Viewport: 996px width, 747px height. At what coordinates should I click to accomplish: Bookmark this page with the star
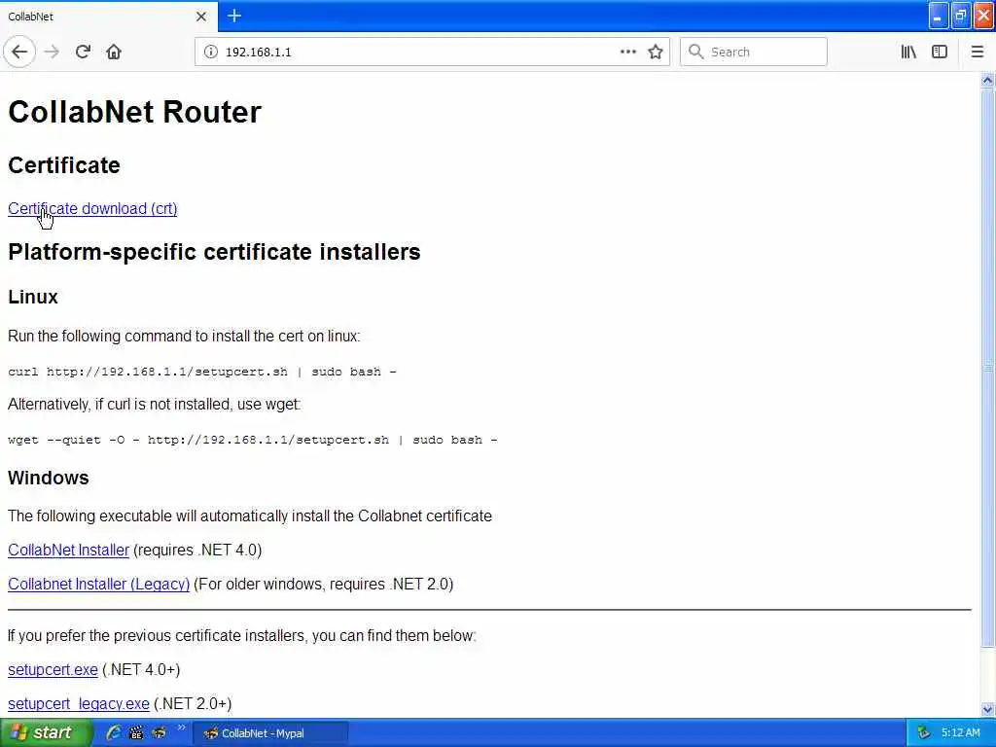tap(656, 52)
